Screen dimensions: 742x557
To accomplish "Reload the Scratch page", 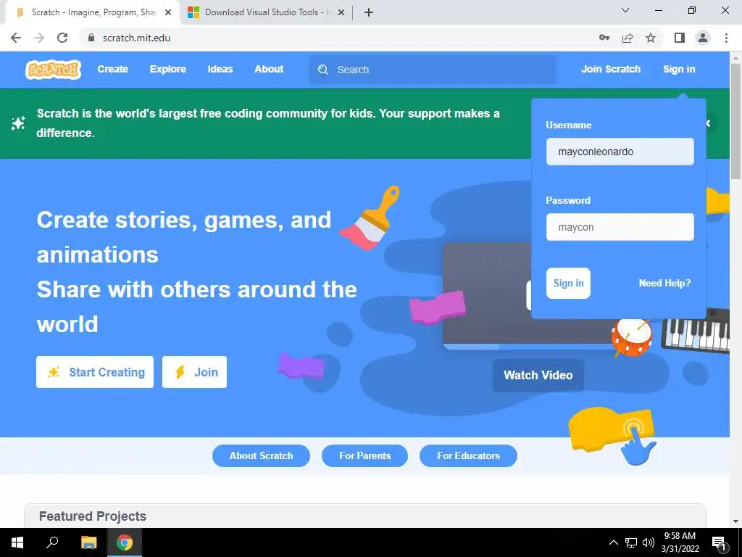I will click(62, 38).
